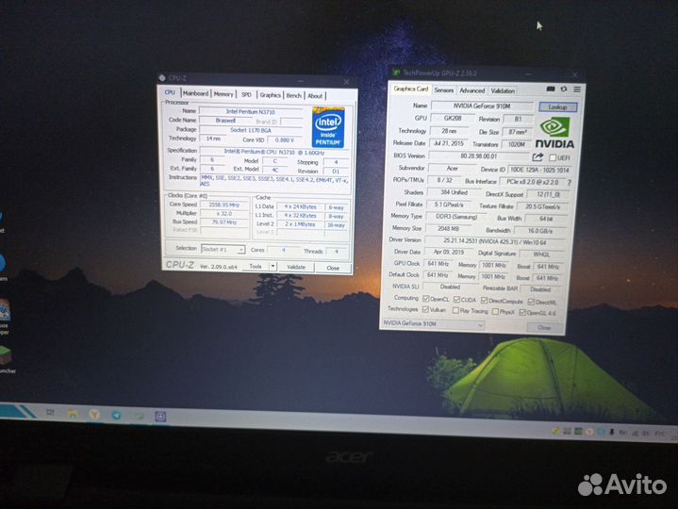Click the Close button in GPU-Z
678x509 pixels.
(544, 327)
